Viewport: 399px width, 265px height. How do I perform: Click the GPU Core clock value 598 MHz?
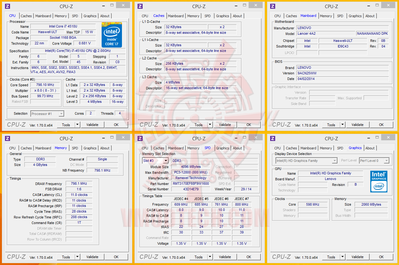click(313, 204)
